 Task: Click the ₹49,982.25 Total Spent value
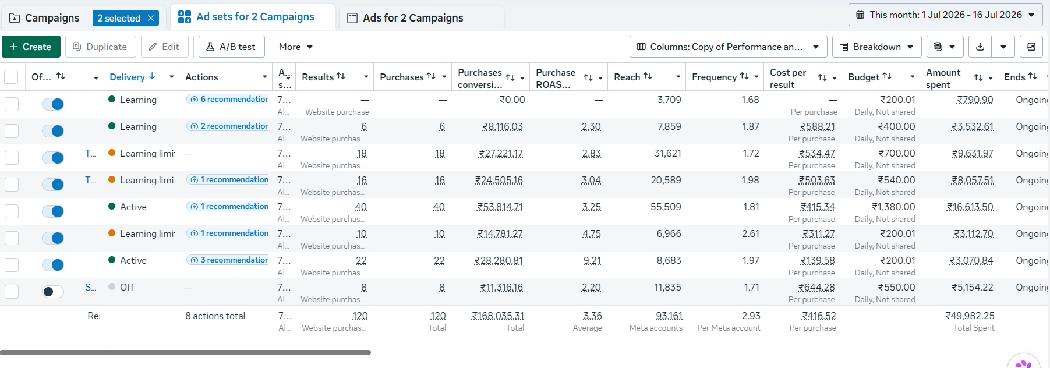pos(970,316)
